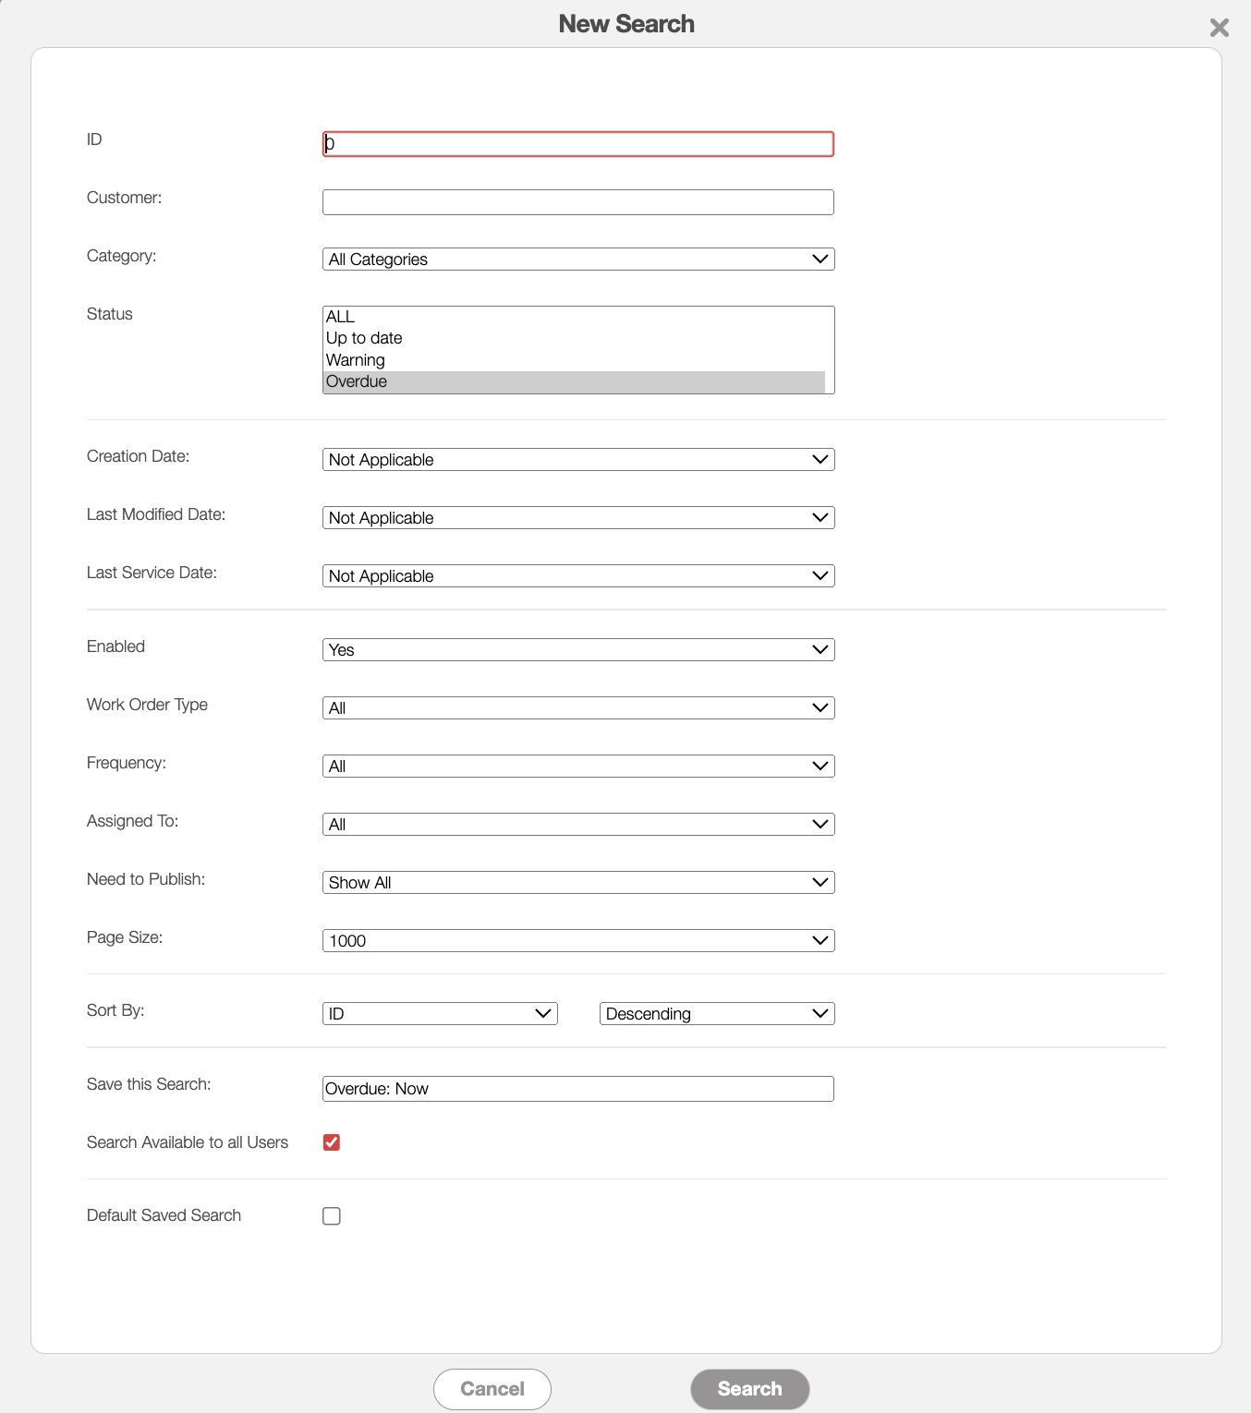Click the Cancel button
The width and height of the screenshot is (1251, 1413).
(492, 1389)
